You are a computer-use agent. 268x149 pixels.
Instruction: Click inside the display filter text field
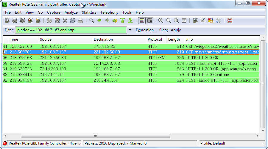click(71, 30)
